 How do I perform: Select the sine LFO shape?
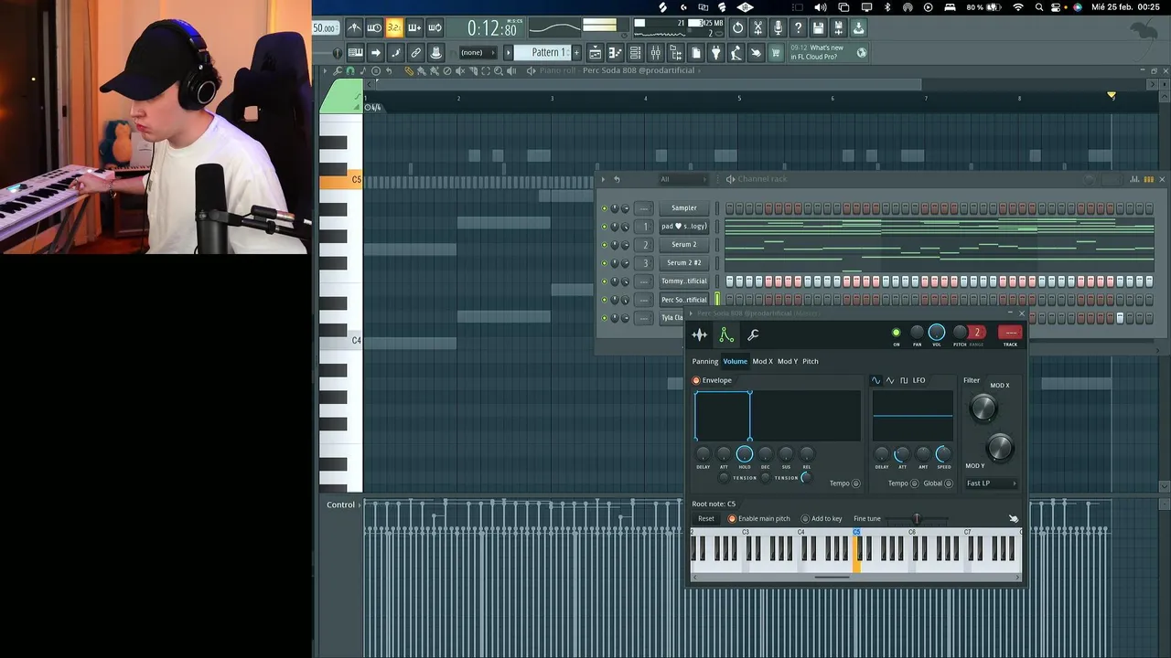pyautogui.click(x=876, y=380)
